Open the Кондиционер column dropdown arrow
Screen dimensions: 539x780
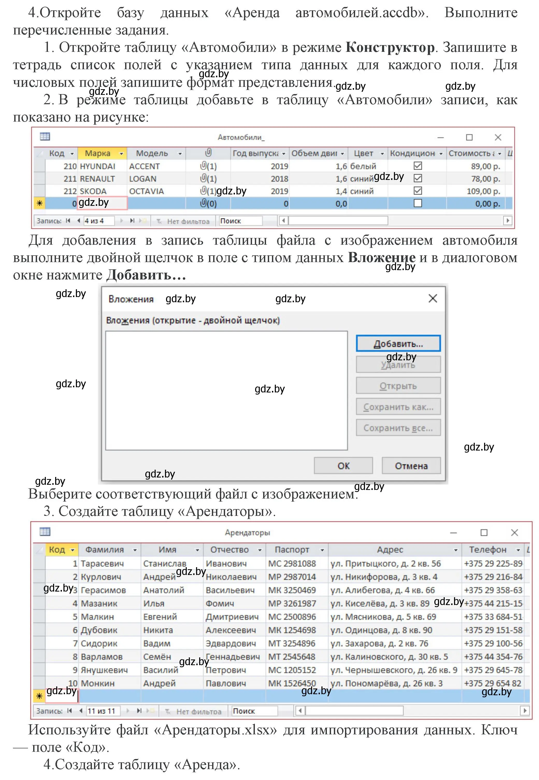[441, 154]
